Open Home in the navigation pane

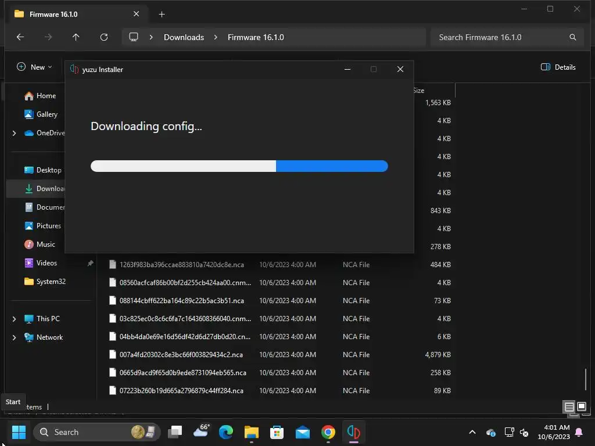tap(40, 96)
